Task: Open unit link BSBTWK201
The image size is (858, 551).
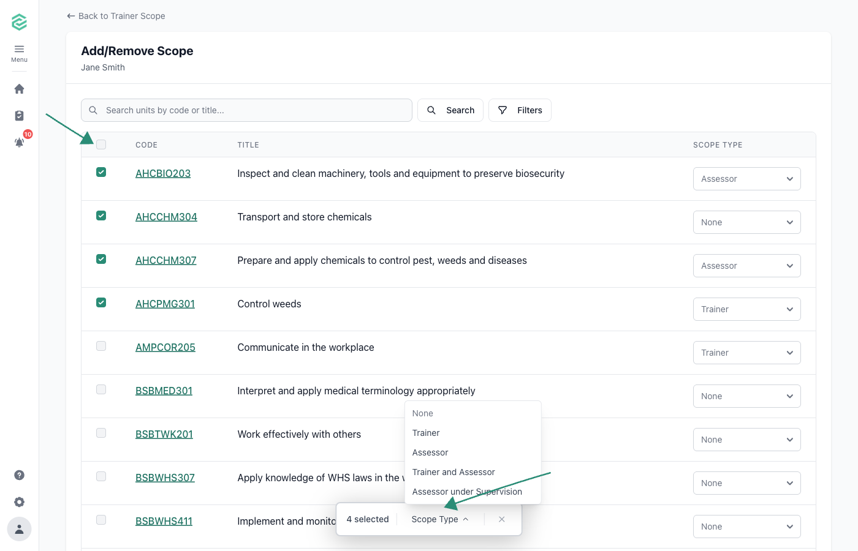Action: click(164, 434)
